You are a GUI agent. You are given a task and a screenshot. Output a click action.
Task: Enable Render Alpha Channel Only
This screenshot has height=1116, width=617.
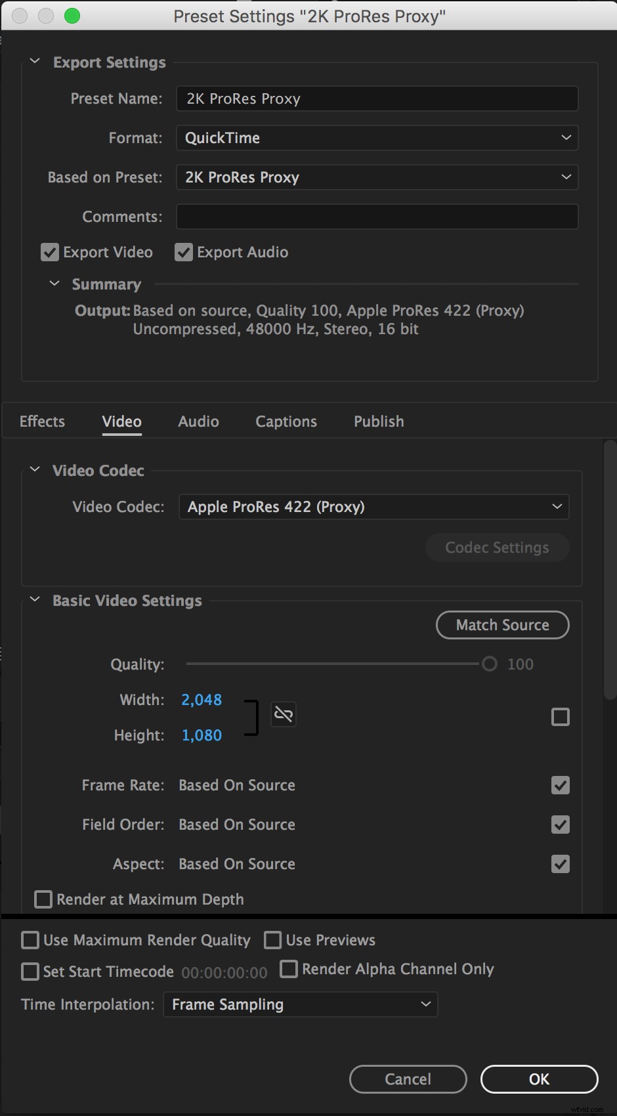point(289,969)
